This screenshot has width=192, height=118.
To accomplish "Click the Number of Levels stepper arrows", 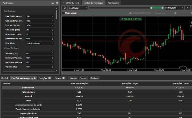I will [52, 34].
